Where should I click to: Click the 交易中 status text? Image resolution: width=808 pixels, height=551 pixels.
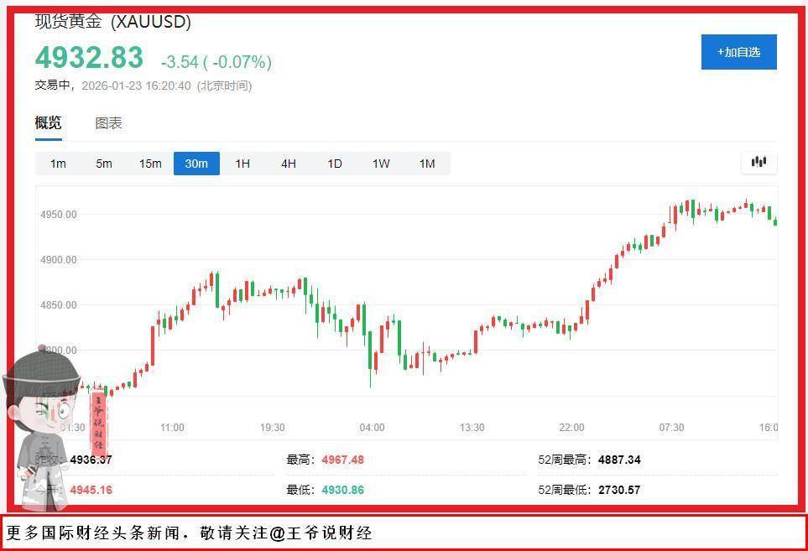tap(52, 86)
